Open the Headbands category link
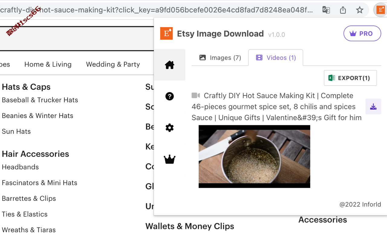 tap(20, 167)
